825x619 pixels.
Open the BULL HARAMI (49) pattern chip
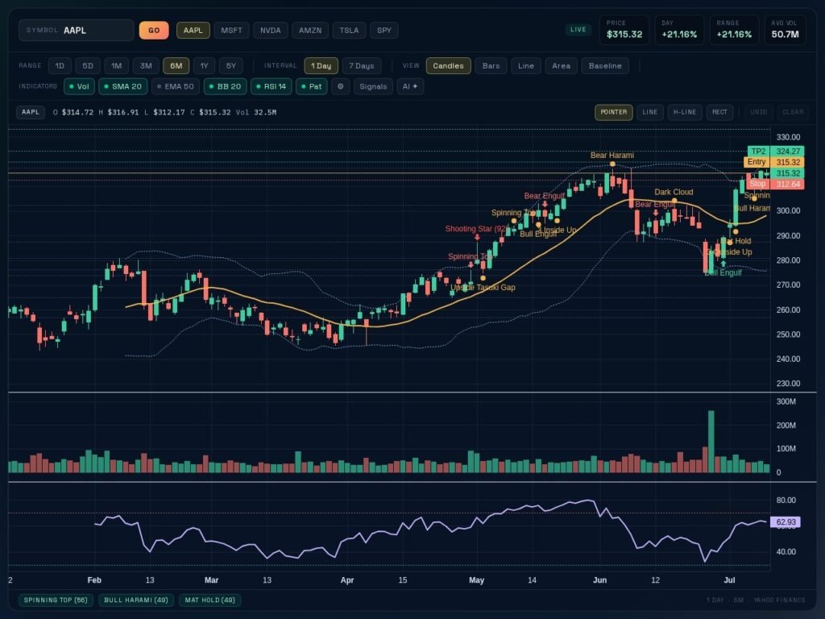click(x=136, y=600)
